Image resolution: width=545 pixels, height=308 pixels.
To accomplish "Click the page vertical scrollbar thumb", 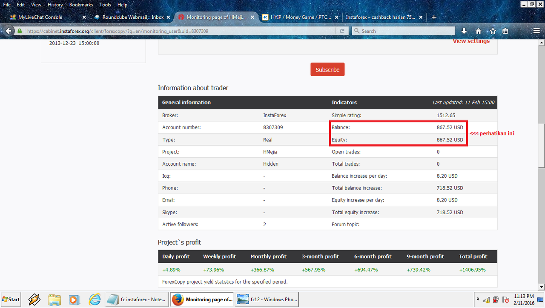I will pos(542,146).
